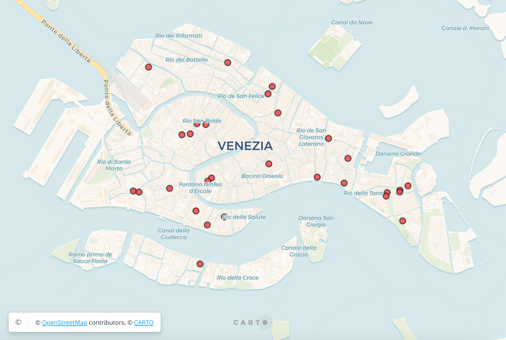Click the northwesternmost red map marker

tap(148, 67)
